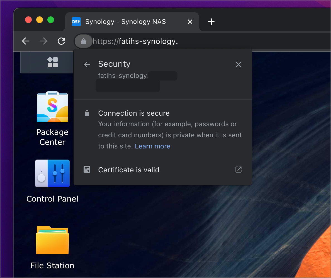
Task: Click the padlock icon in the address bar
Action: click(x=83, y=41)
